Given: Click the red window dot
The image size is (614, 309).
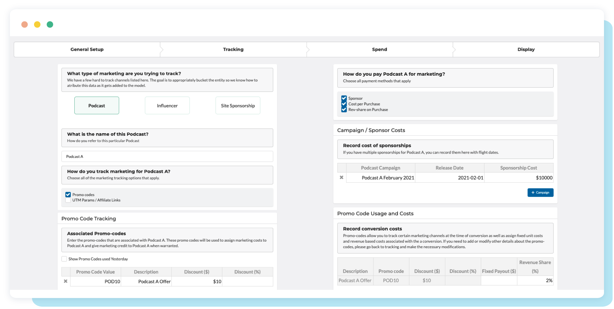Looking at the screenshot, I should (x=24, y=24).
